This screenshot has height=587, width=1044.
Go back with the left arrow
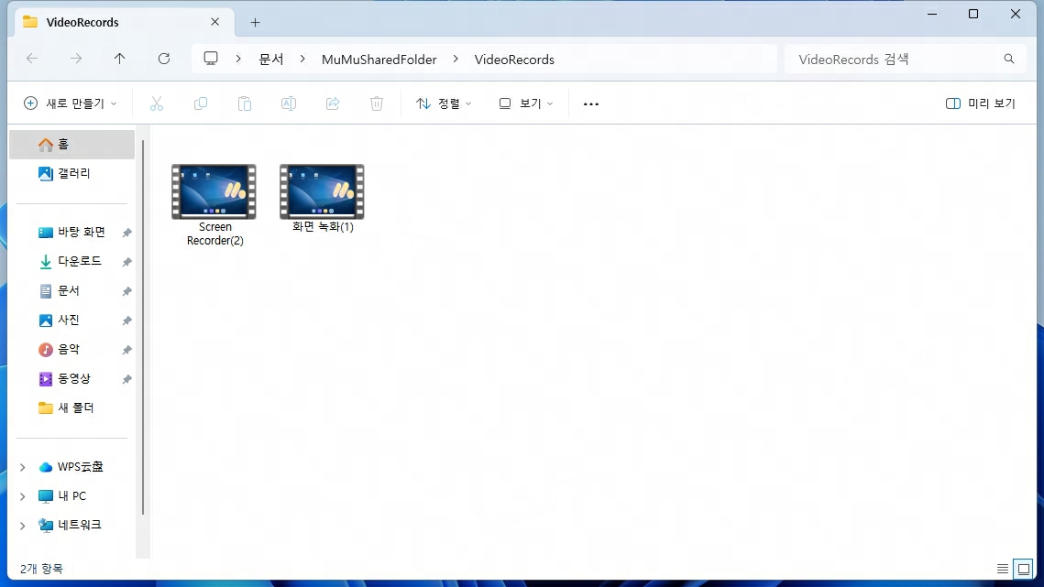pyautogui.click(x=32, y=59)
